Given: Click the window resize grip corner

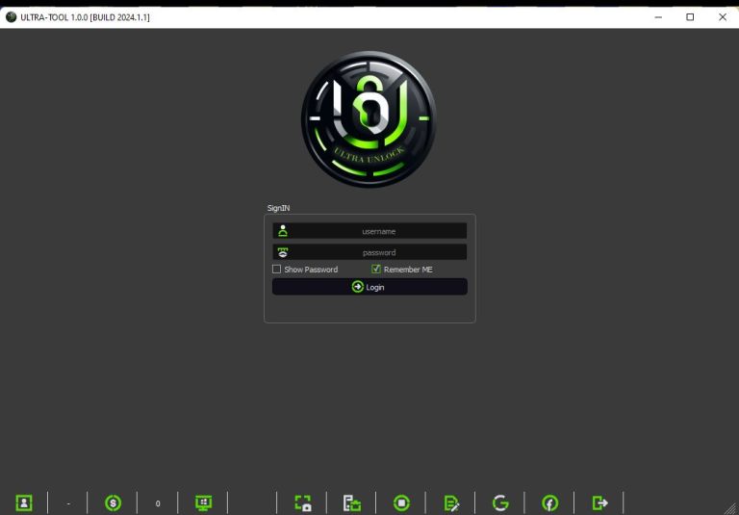Looking at the screenshot, I should tap(729, 507).
